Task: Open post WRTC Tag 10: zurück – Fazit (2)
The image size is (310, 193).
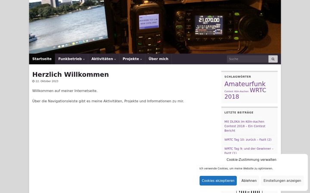Action: tap(248, 140)
